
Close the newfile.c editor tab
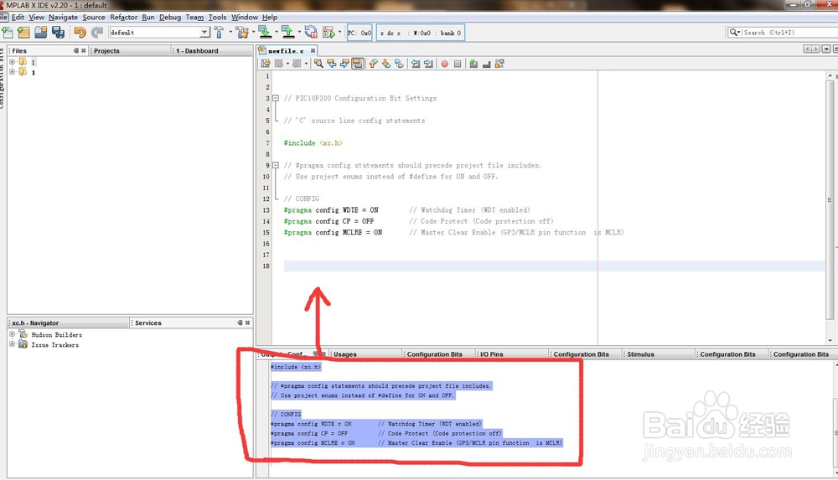(x=313, y=51)
